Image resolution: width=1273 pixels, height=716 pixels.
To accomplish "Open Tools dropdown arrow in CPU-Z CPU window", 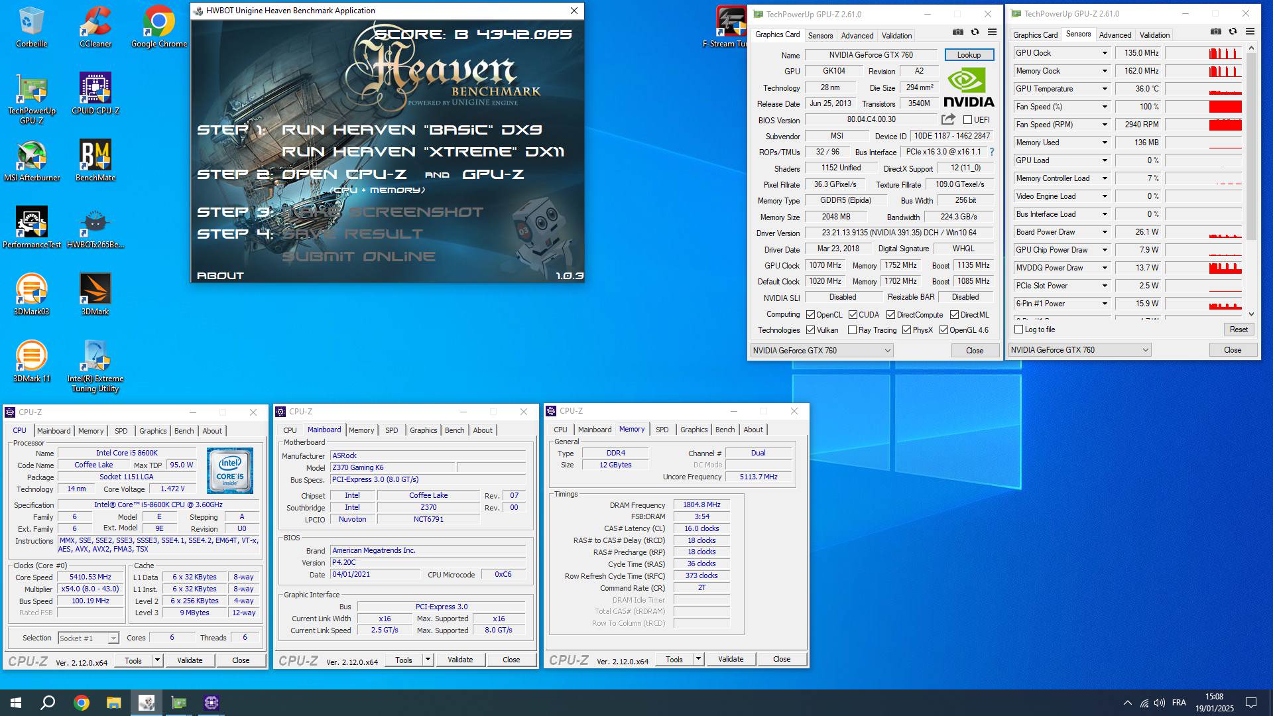I will [x=157, y=660].
